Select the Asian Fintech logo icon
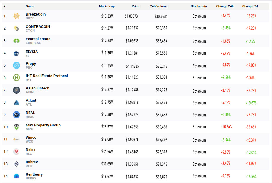Screen dimensions: 272x183 pos(16,90)
